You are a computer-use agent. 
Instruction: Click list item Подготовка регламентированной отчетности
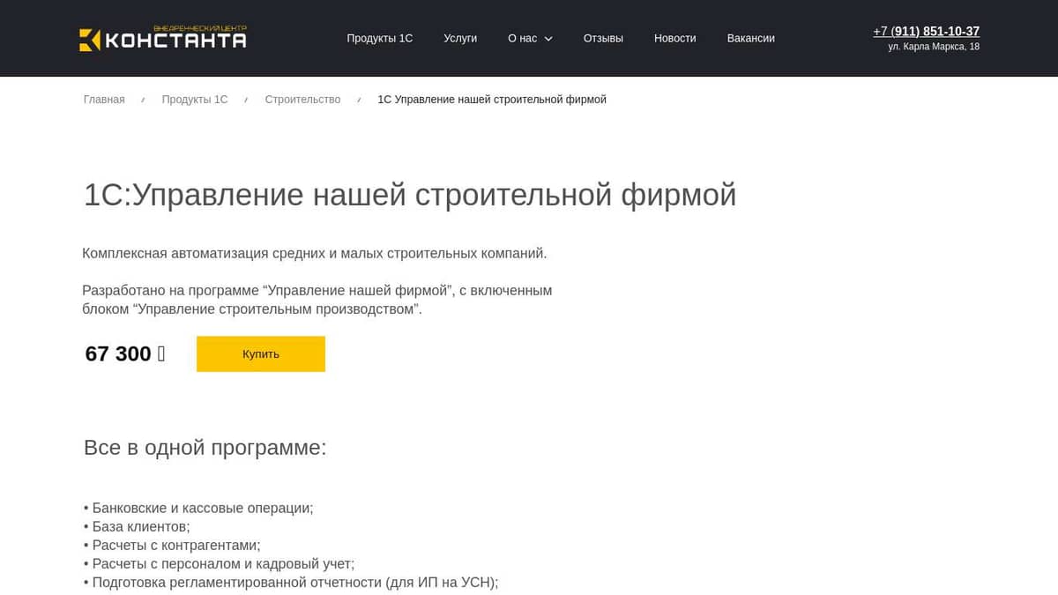pyautogui.click(x=291, y=582)
